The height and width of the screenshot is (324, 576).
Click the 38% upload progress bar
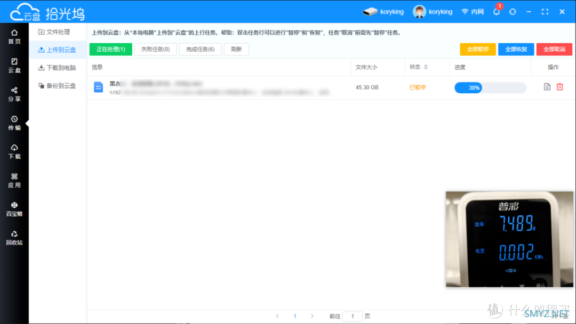click(491, 88)
